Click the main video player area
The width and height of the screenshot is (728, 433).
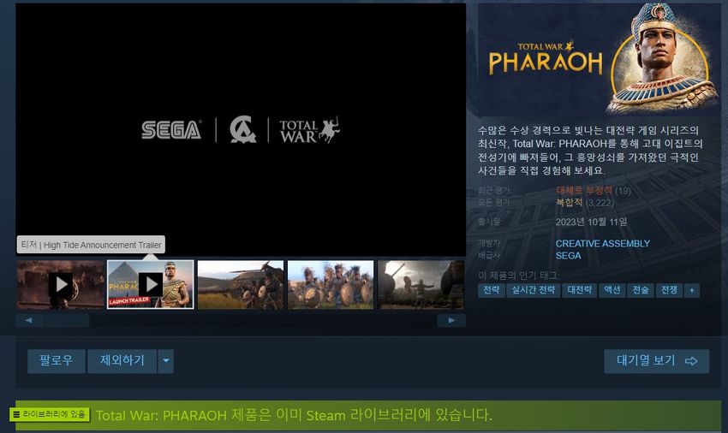point(241,130)
